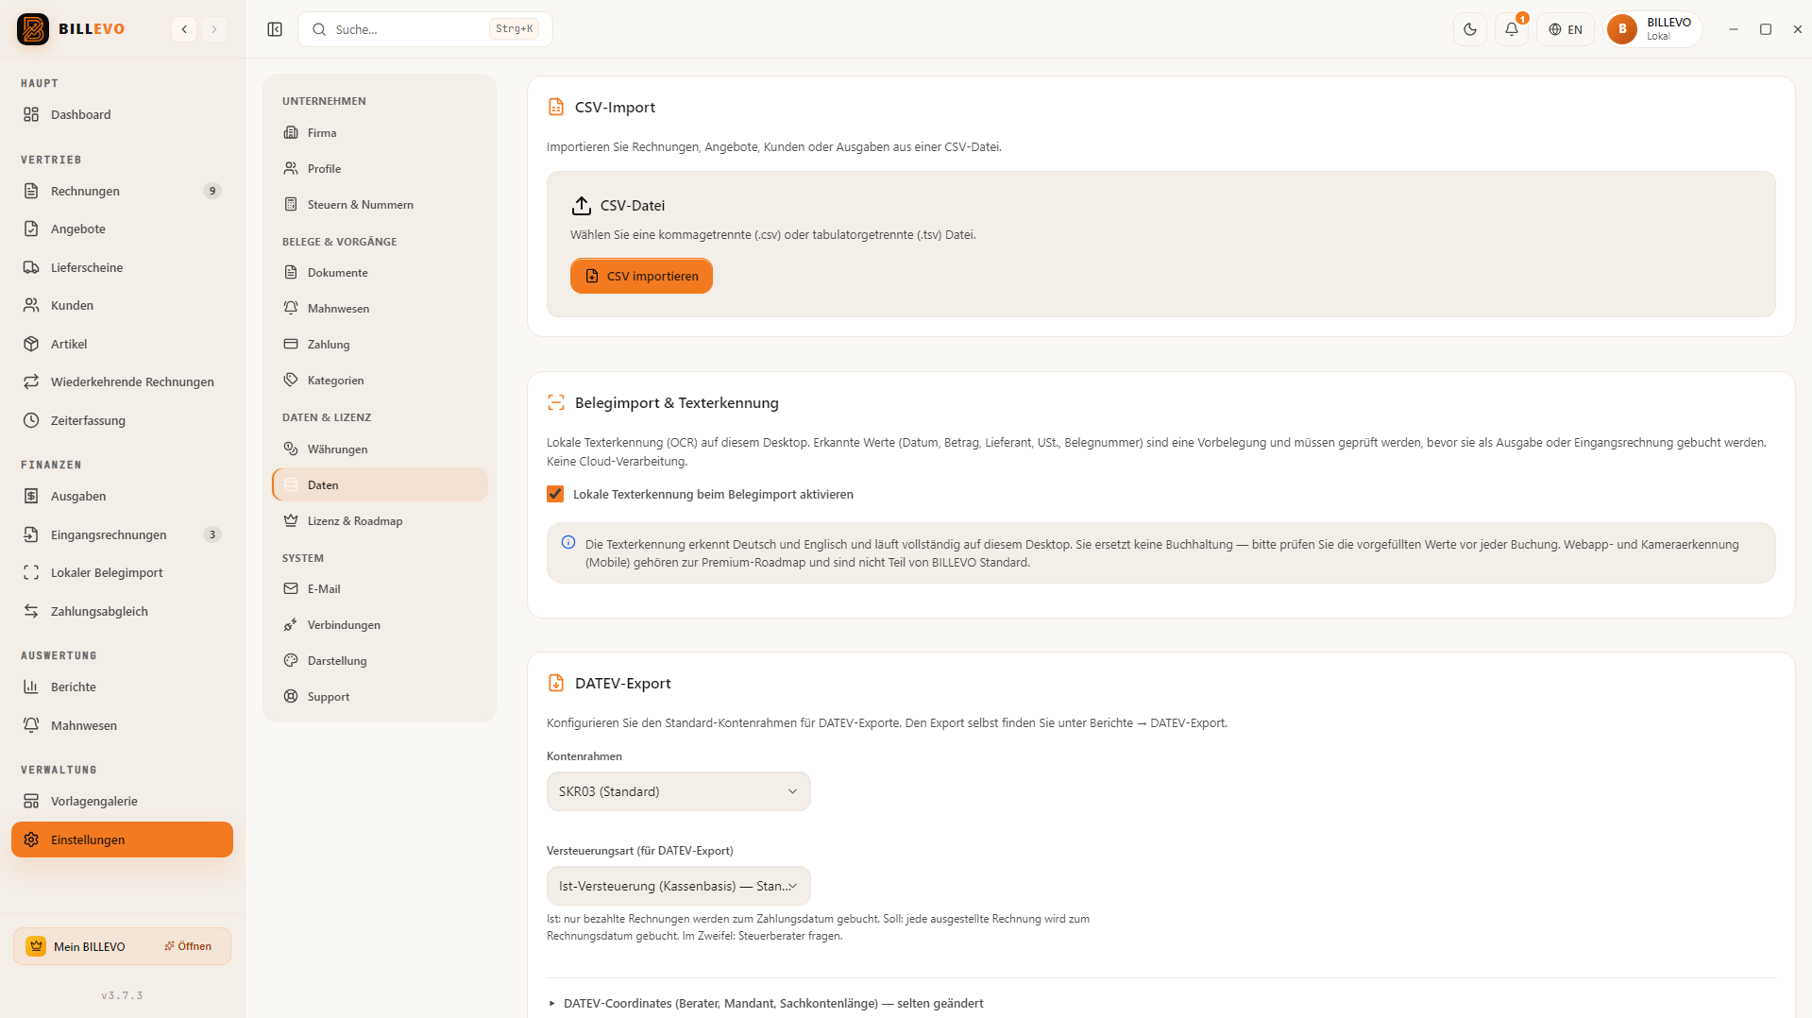1812x1018 pixels.
Task: Click version text v3.7.3
Action: click(122, 995)
